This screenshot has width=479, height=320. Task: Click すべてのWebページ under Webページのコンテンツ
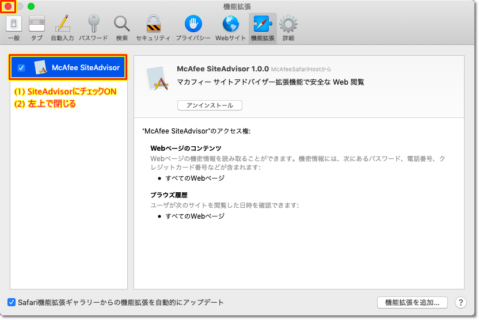195,178
